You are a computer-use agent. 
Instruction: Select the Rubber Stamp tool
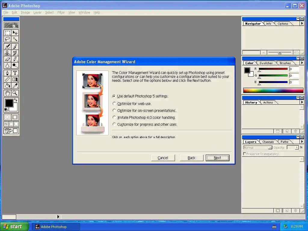(8, 53)
